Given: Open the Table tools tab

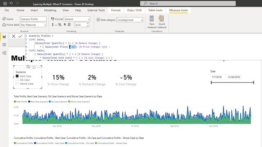Looking at the screenshot, I should (156, 10).
